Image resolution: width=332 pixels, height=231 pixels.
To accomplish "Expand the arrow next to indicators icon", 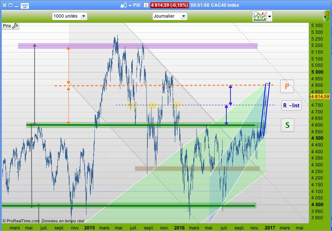I will tap(270, 16).
